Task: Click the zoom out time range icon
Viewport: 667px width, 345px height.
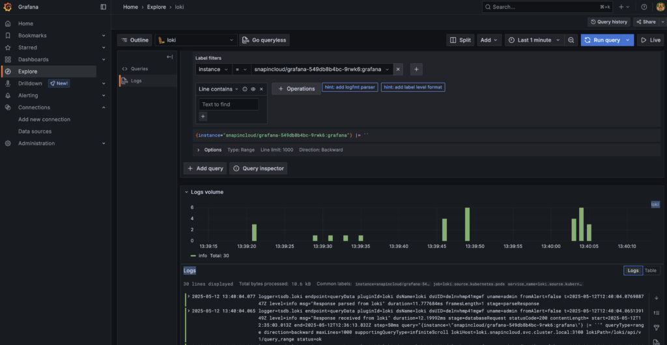Action: (571, 40)
